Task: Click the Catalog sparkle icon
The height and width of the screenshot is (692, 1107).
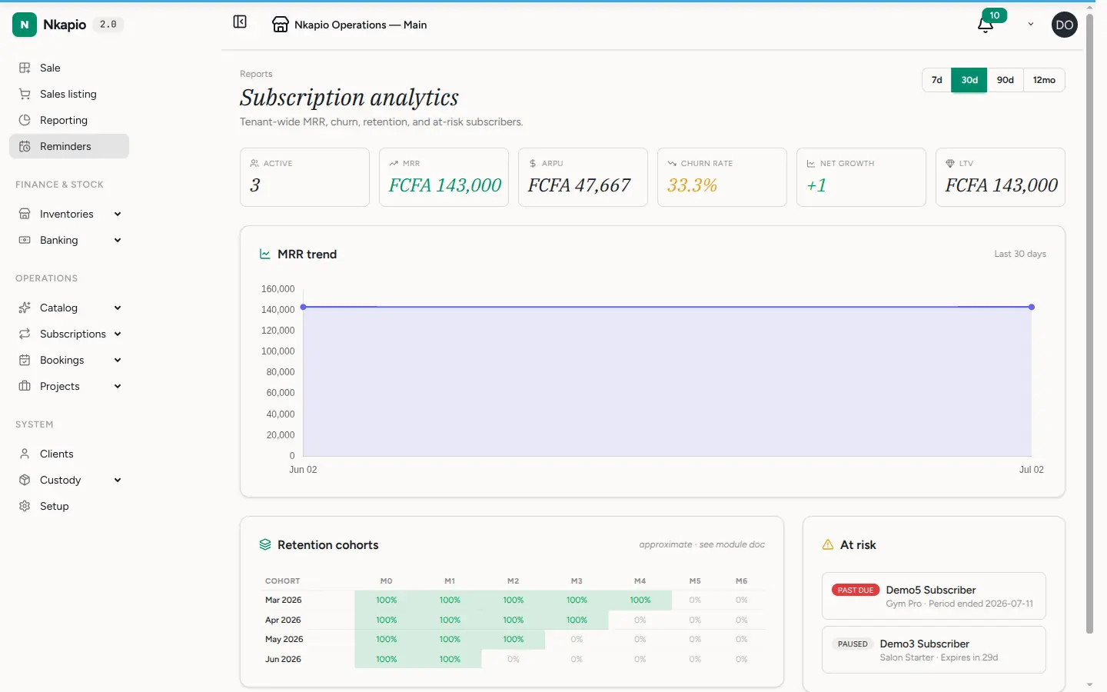Action: point(25,308)
